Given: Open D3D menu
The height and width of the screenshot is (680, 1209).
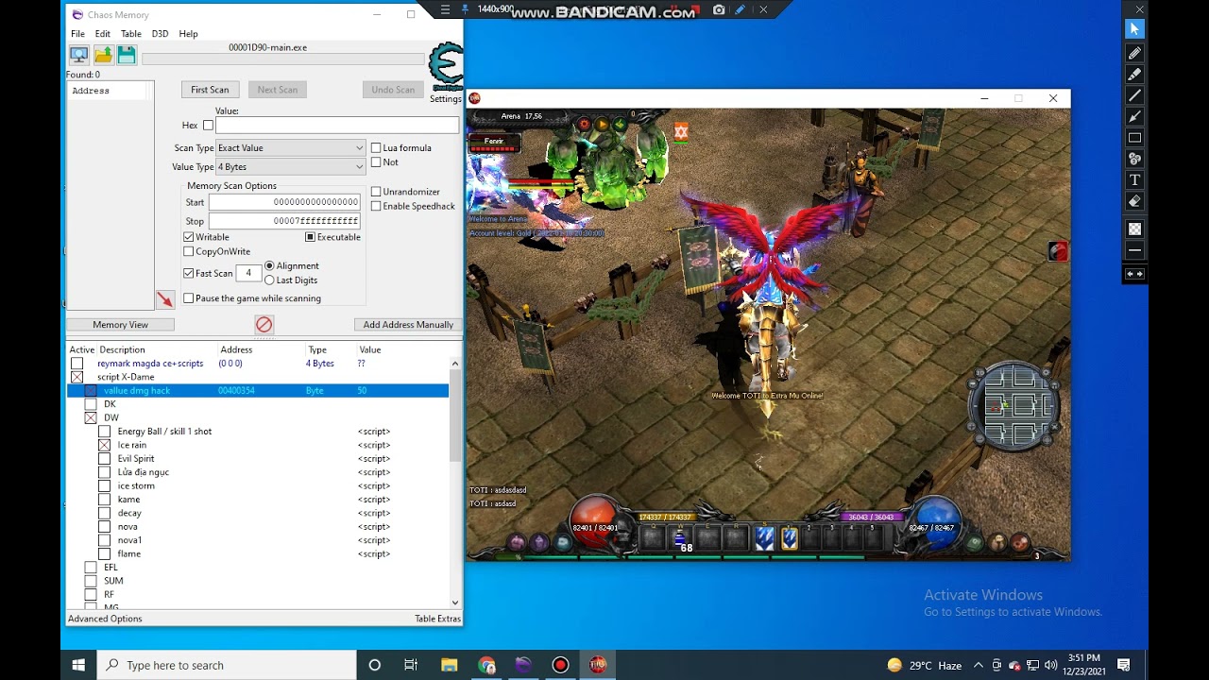Looking at the screenshot, I should tap(160, 34).
